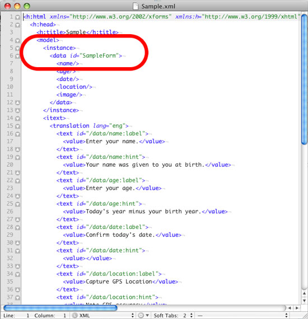The height and width of the screenshot is (319, 308).
Task: Click the translation lang="eng" tag
Action: pyautogui.click(x=89, y=126)
